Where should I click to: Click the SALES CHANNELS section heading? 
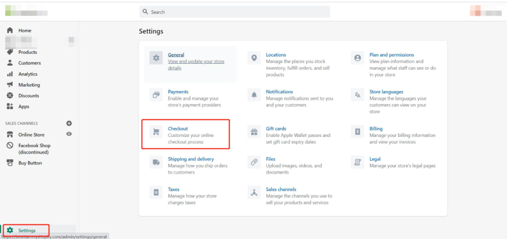tap(21, 123)
